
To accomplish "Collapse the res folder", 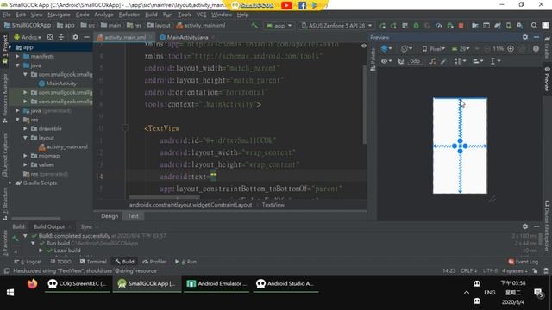I will (x=17, y=120).
